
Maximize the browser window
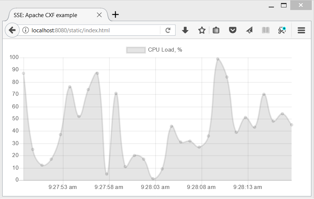click(x=284, y=5)
